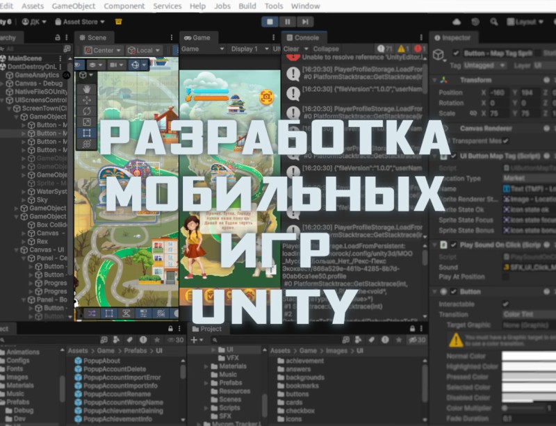Open Transform component options icon
556x426 pixels.
pos(546,80)
